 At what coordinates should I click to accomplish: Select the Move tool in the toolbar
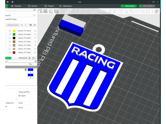tap(82, 11)
